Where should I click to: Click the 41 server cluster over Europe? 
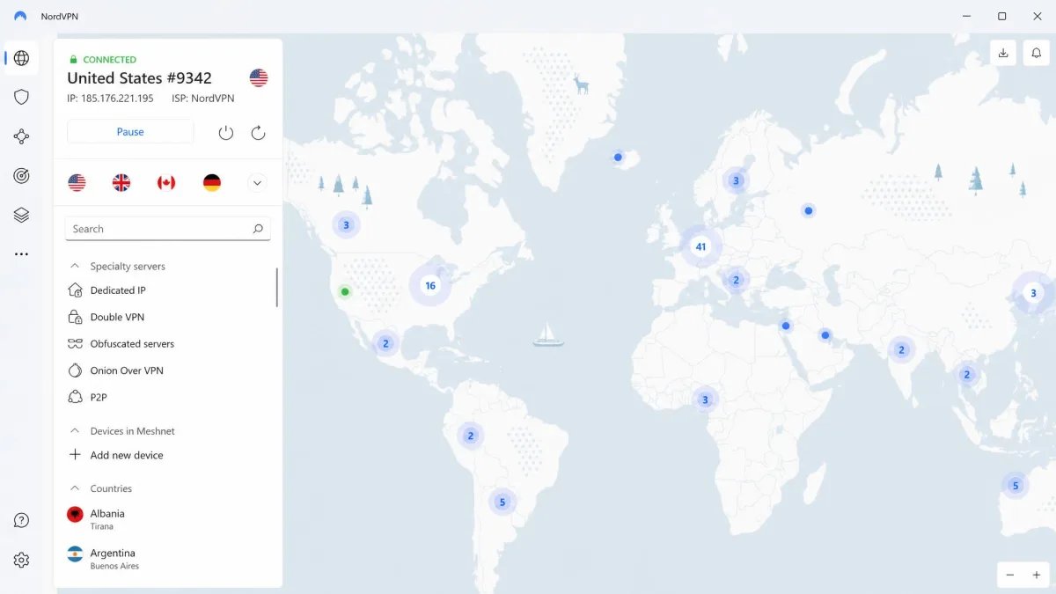(700, 246)
